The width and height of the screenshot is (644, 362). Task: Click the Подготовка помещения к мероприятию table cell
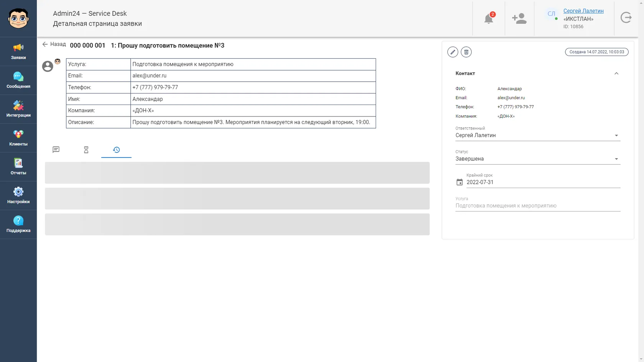coord(253,64)
